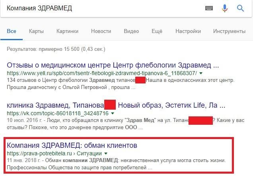The image size is (253, 176).
Task: Open Настройки menu
Action: [x=188, y=31]
